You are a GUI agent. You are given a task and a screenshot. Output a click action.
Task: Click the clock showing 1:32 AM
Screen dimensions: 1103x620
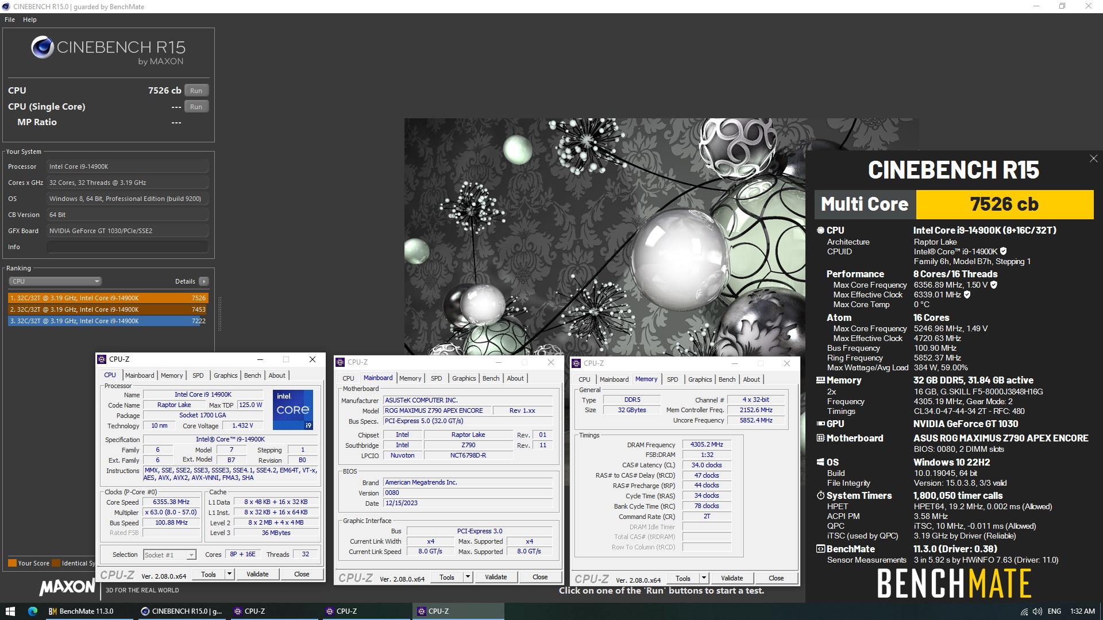click(x=1082, y=611)
